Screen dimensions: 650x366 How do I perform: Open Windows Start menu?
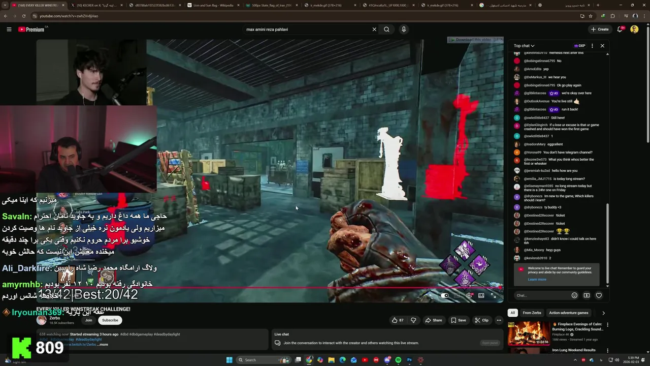(x=229, y=360)
